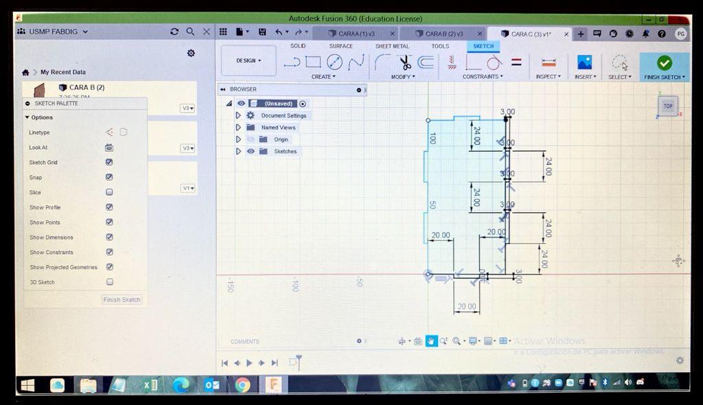Image resolution: width=703 pixels, height=405 pixels.
Task: Open the CARA B (2) v3 document tab
Action: pyautogui.click(x=444, y=34)
